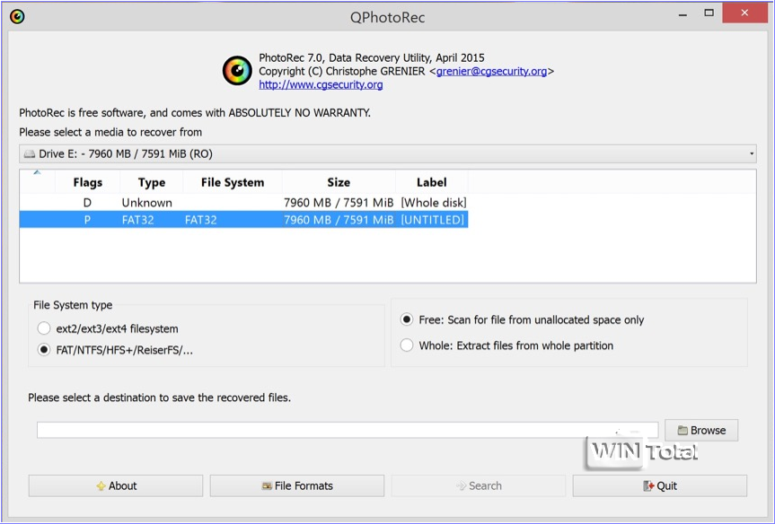Click the File Formats button icon
775x524 pixels.
(x=267, y=486)
